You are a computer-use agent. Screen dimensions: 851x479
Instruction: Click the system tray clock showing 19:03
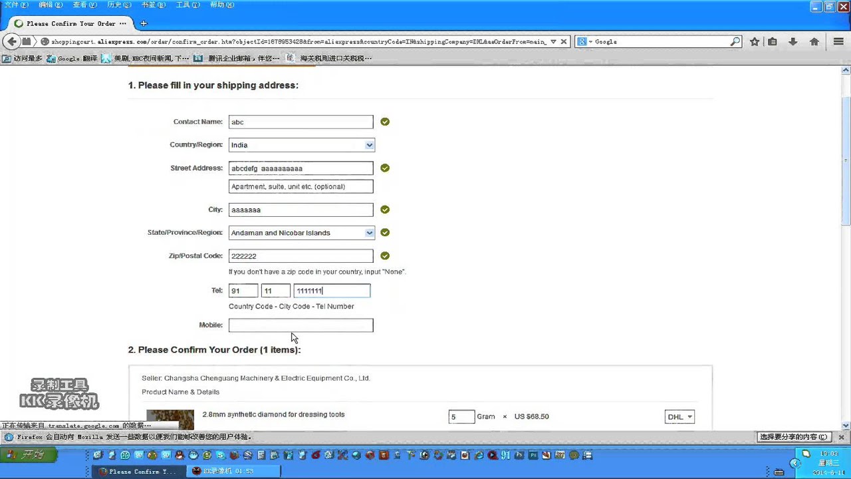tap(828, 454)
